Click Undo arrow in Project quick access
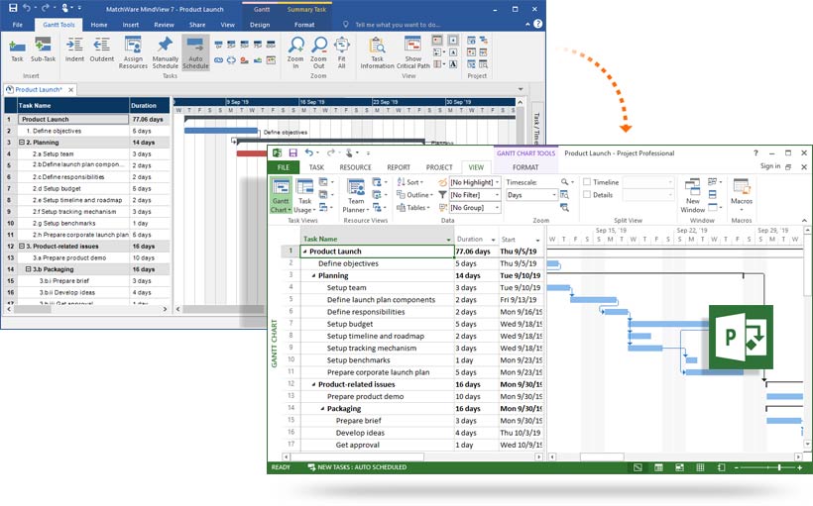813x506 pixels. pos(309,152)
